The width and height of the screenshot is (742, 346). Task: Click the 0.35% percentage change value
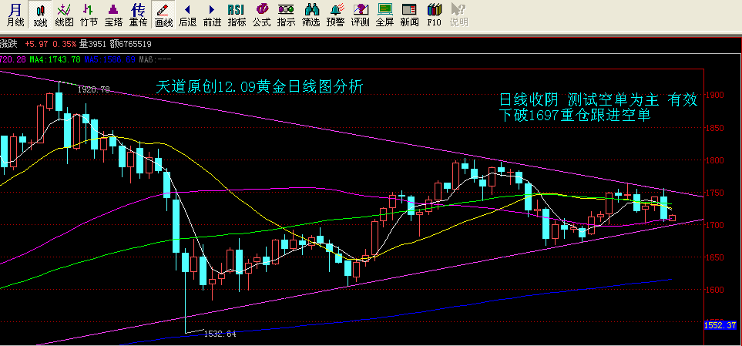tap(65, 44)
